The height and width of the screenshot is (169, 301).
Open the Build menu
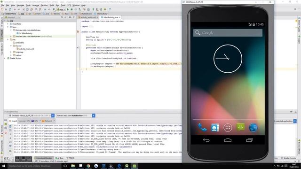(52, 5)
